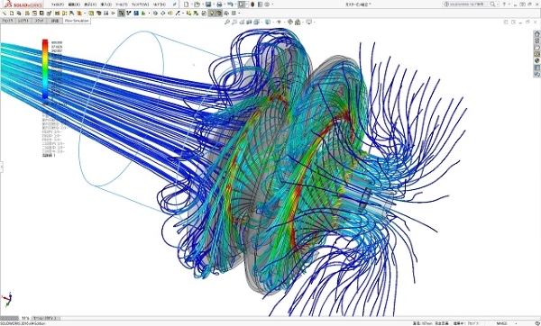Click the Save icon in top toolbar
The height and width of the screenshot is (326, 541).
click(x=208, y=5)
